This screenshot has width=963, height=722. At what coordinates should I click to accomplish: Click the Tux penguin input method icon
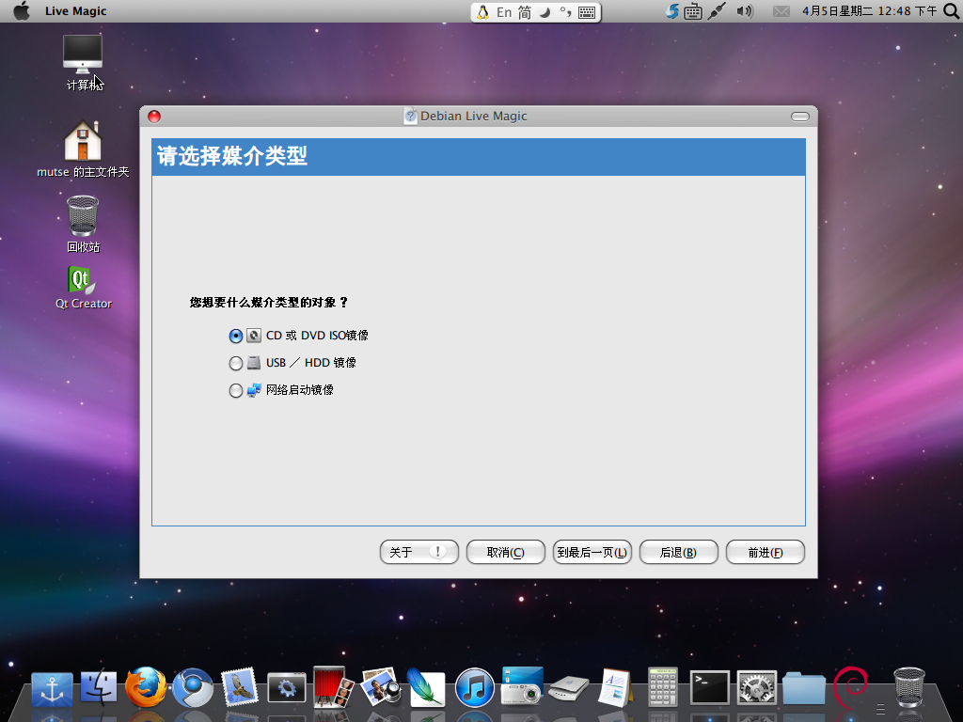483,12
